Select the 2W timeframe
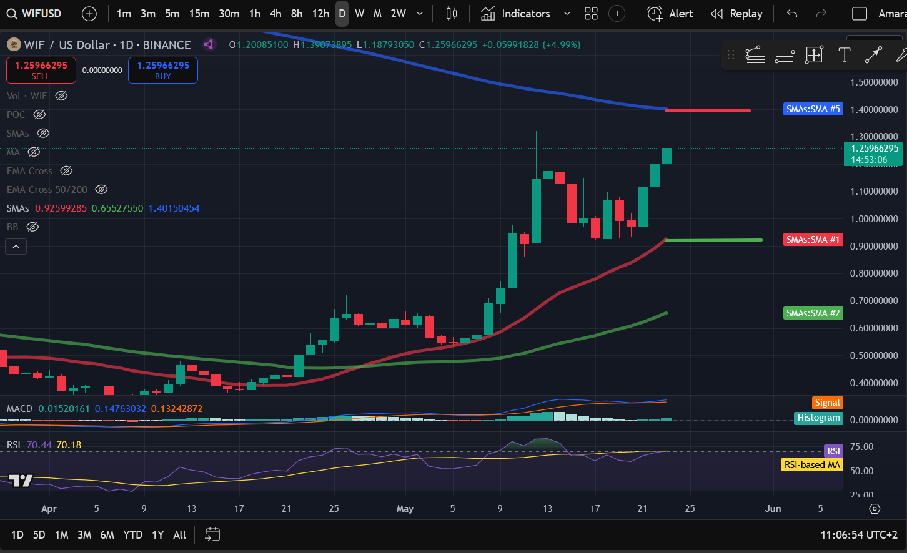Image resolution: width=907 pixels, height=553 pixels. (398, 14)
